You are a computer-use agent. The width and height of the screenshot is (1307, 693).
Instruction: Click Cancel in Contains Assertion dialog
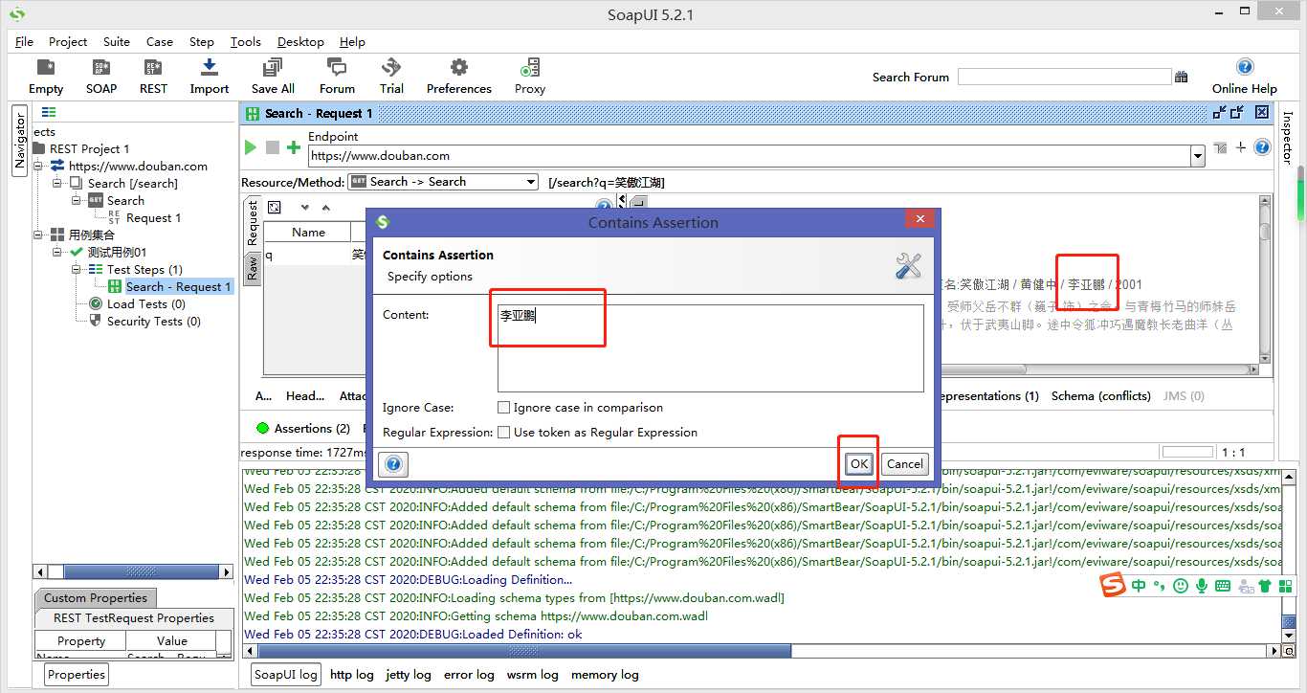coord(904,463)
